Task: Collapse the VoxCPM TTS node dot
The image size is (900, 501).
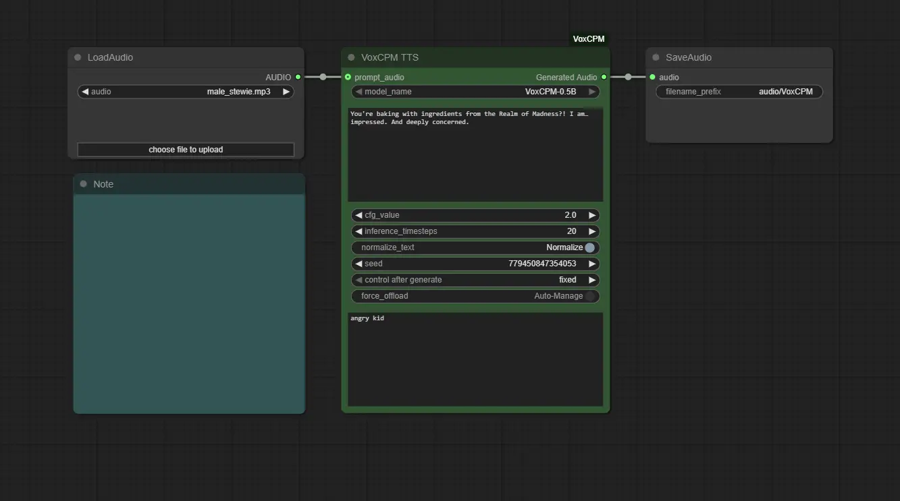Action: point(351,57)
